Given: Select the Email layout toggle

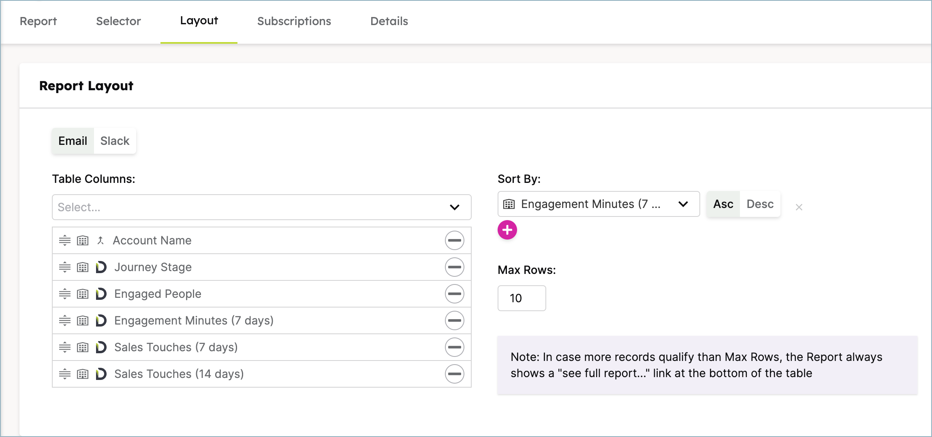Looking at the screenshot, I should (x=73, y=141).
